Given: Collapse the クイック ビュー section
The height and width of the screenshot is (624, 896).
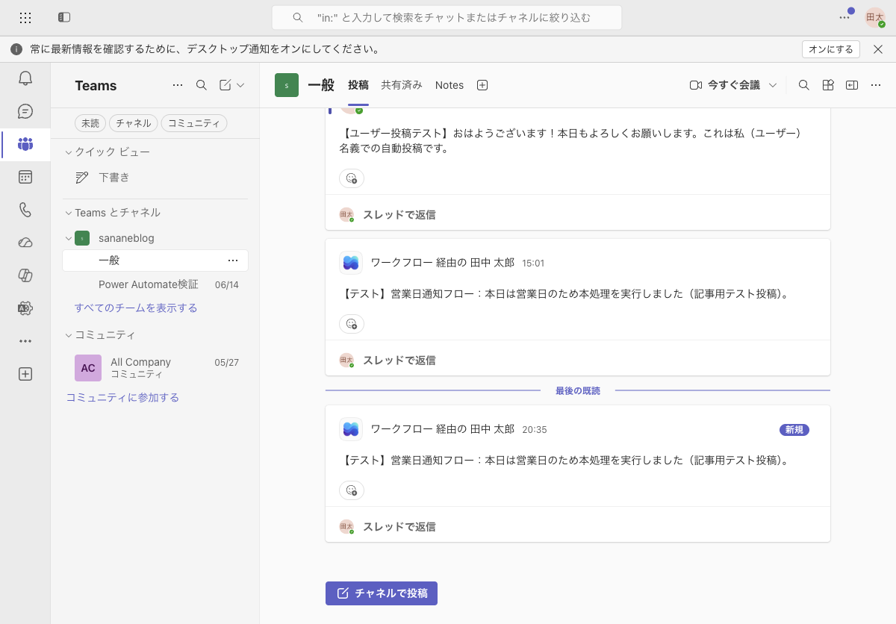Looking at the screenshot, I should tap(69, 152).
